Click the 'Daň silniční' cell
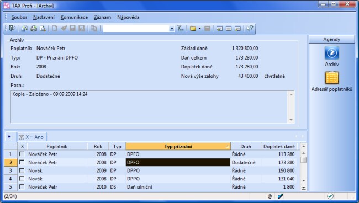 point(178,187)
